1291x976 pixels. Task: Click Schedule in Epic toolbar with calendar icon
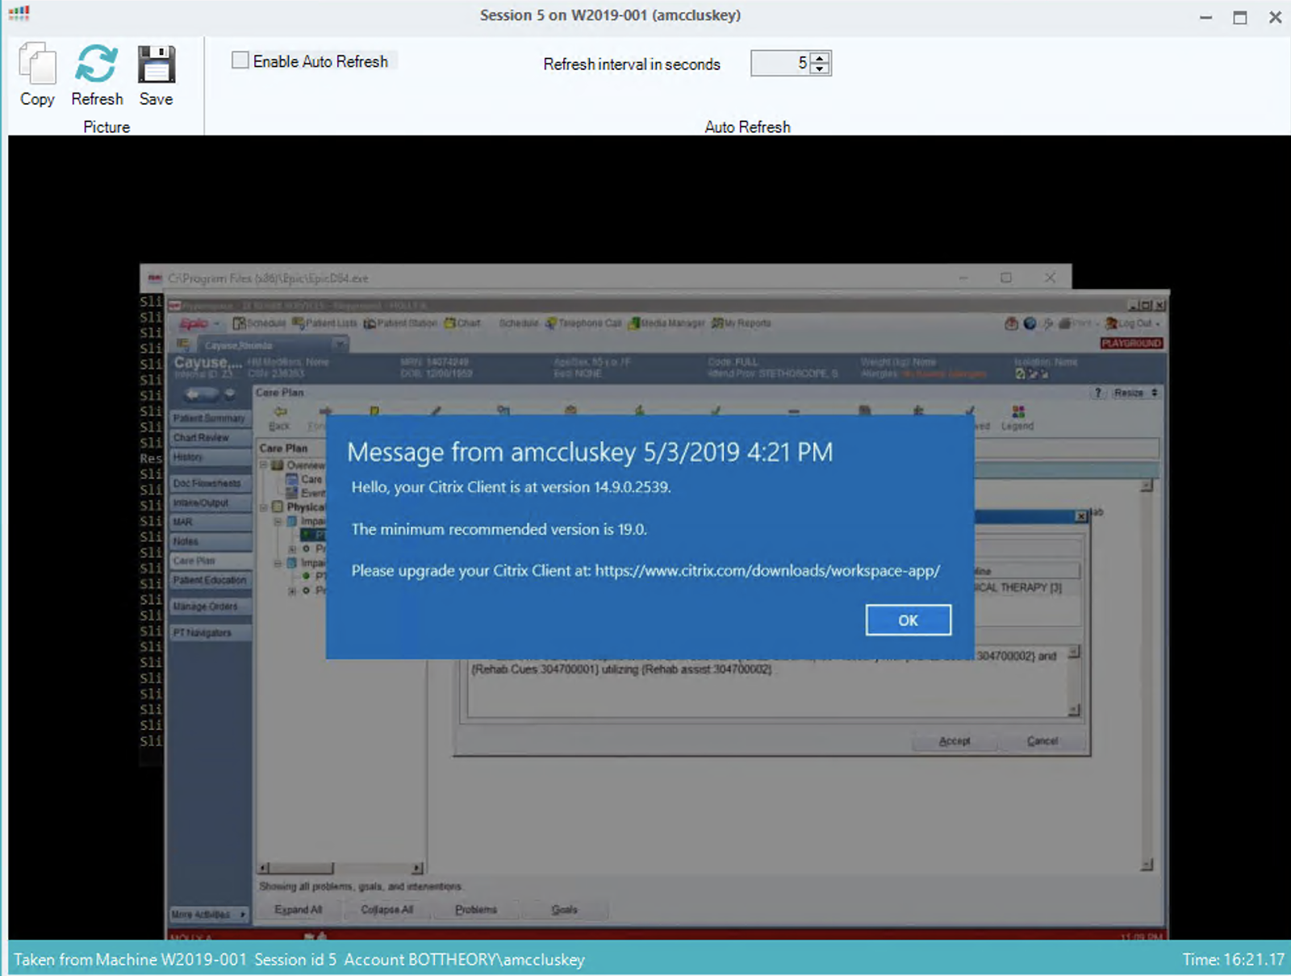[260, 323]
